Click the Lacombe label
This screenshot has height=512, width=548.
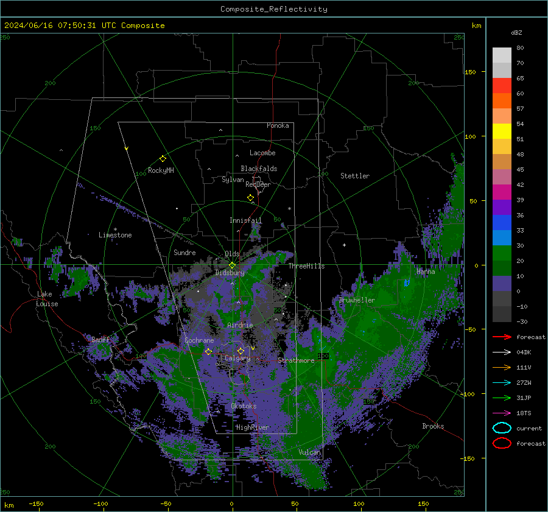(x=262, y=153)
